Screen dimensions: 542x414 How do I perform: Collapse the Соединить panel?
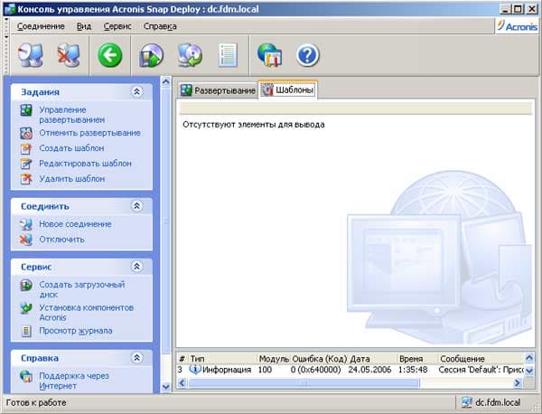click(x=137, y=206)
